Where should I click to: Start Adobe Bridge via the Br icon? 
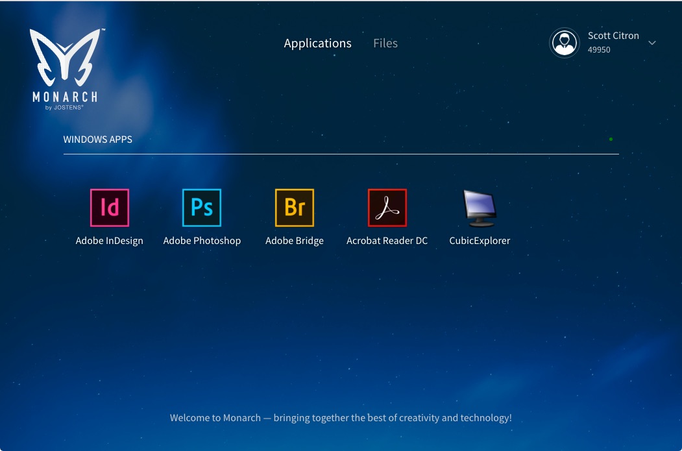[x=295, y=208]
